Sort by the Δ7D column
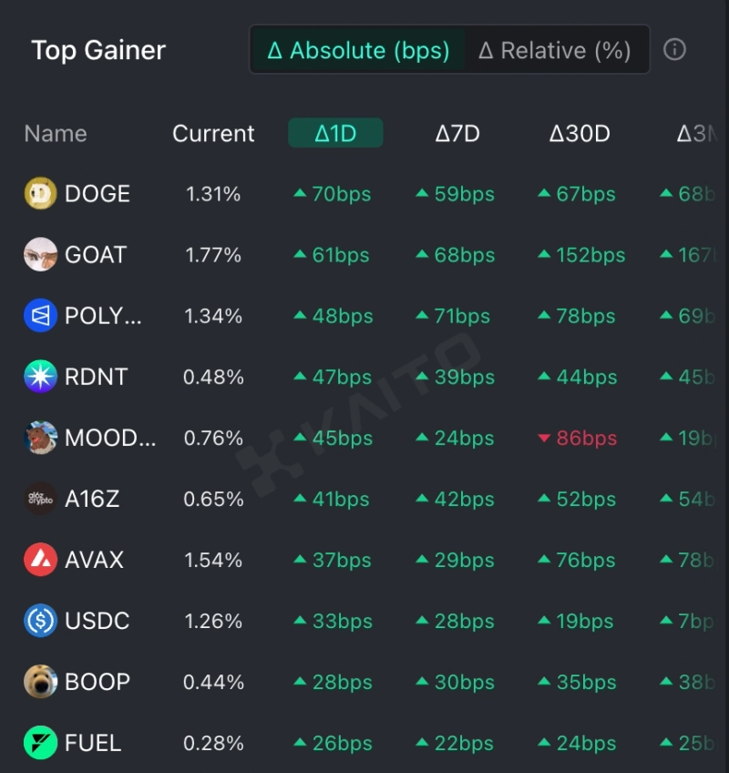The image size is (729, 773). (457, 134)
